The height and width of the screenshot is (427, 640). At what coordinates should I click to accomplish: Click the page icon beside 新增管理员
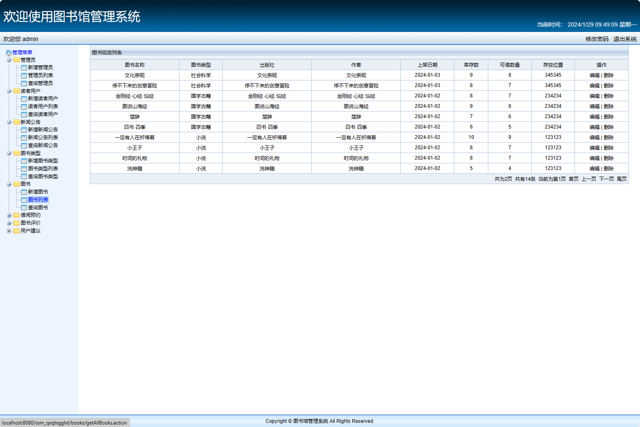tap(24, 68)
